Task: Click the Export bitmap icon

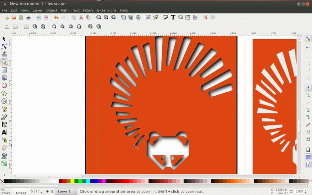Action: tap(46, 17)
